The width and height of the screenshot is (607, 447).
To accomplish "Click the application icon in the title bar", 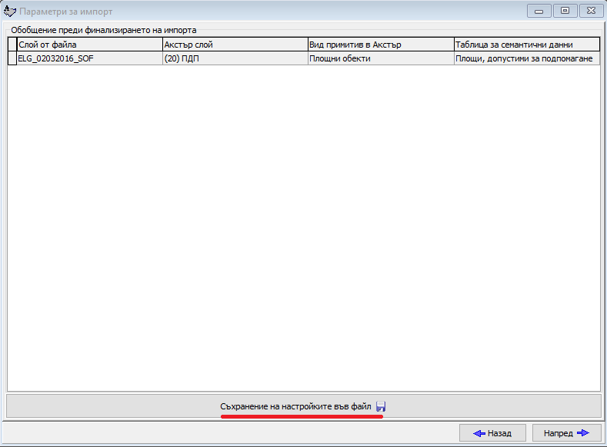I will point(10,12).
